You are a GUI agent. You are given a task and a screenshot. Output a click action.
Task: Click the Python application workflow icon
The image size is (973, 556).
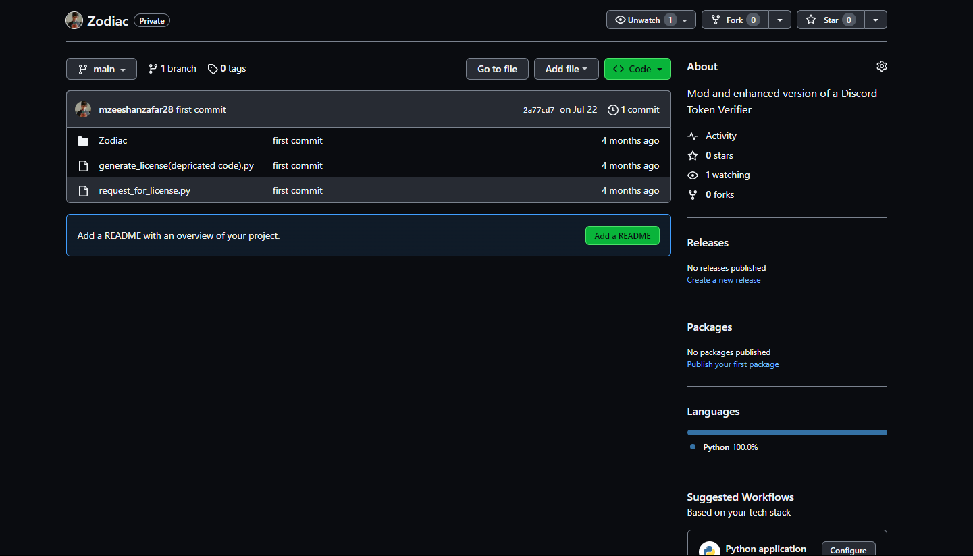[710, 549]
